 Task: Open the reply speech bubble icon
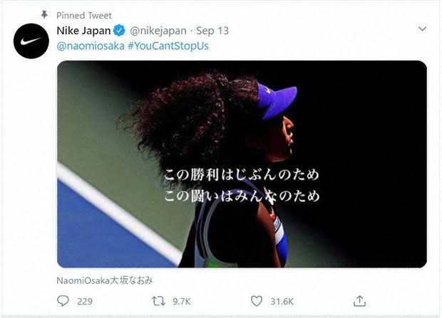[x=63, y=301]
